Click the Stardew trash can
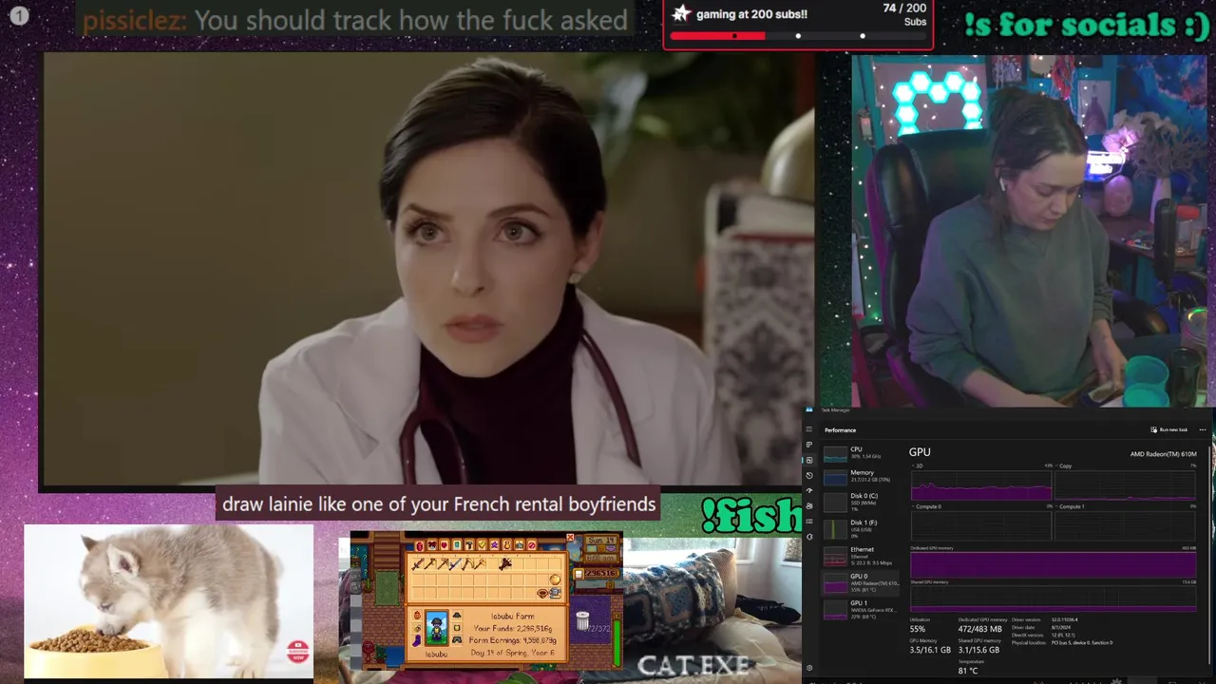This screenshot has height=684, width=1216. click(x=582, y=620)
